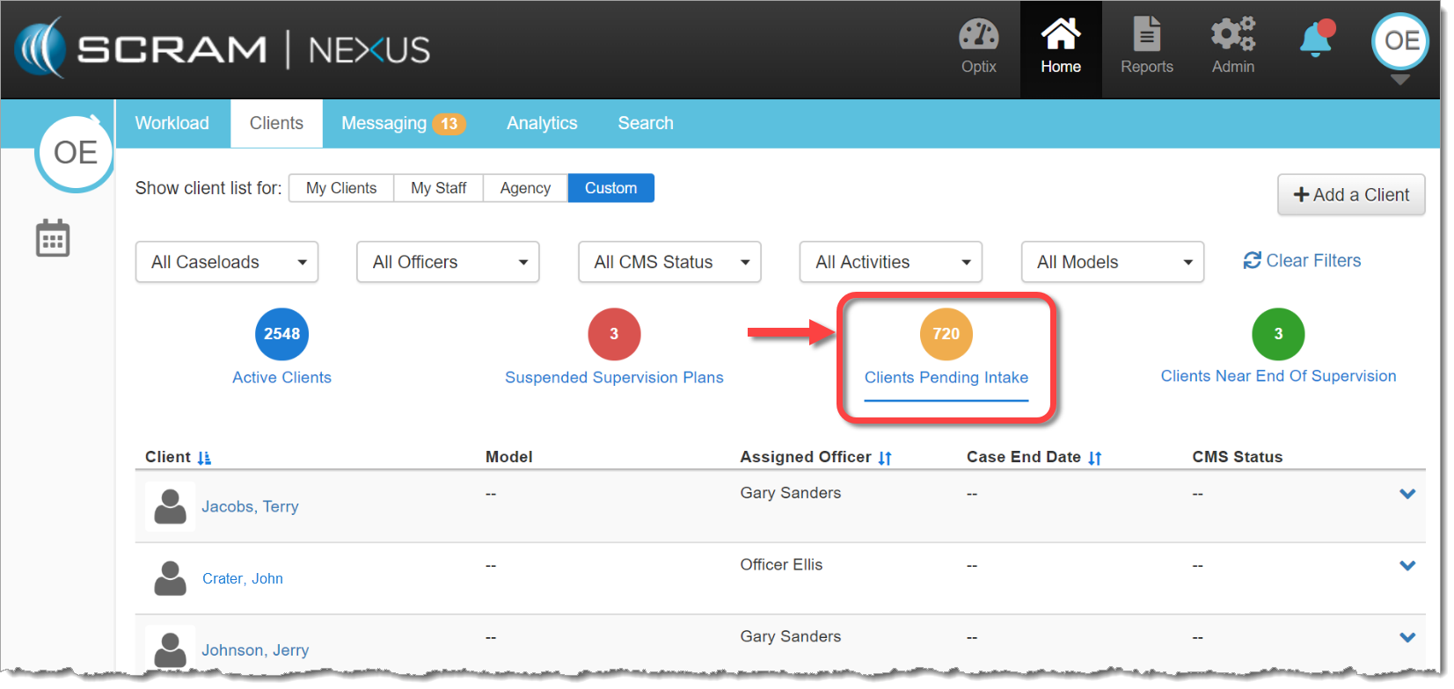Expand Jacobs, Terry row chevron
The image size is (1454, 689).
pos(1407,494)
